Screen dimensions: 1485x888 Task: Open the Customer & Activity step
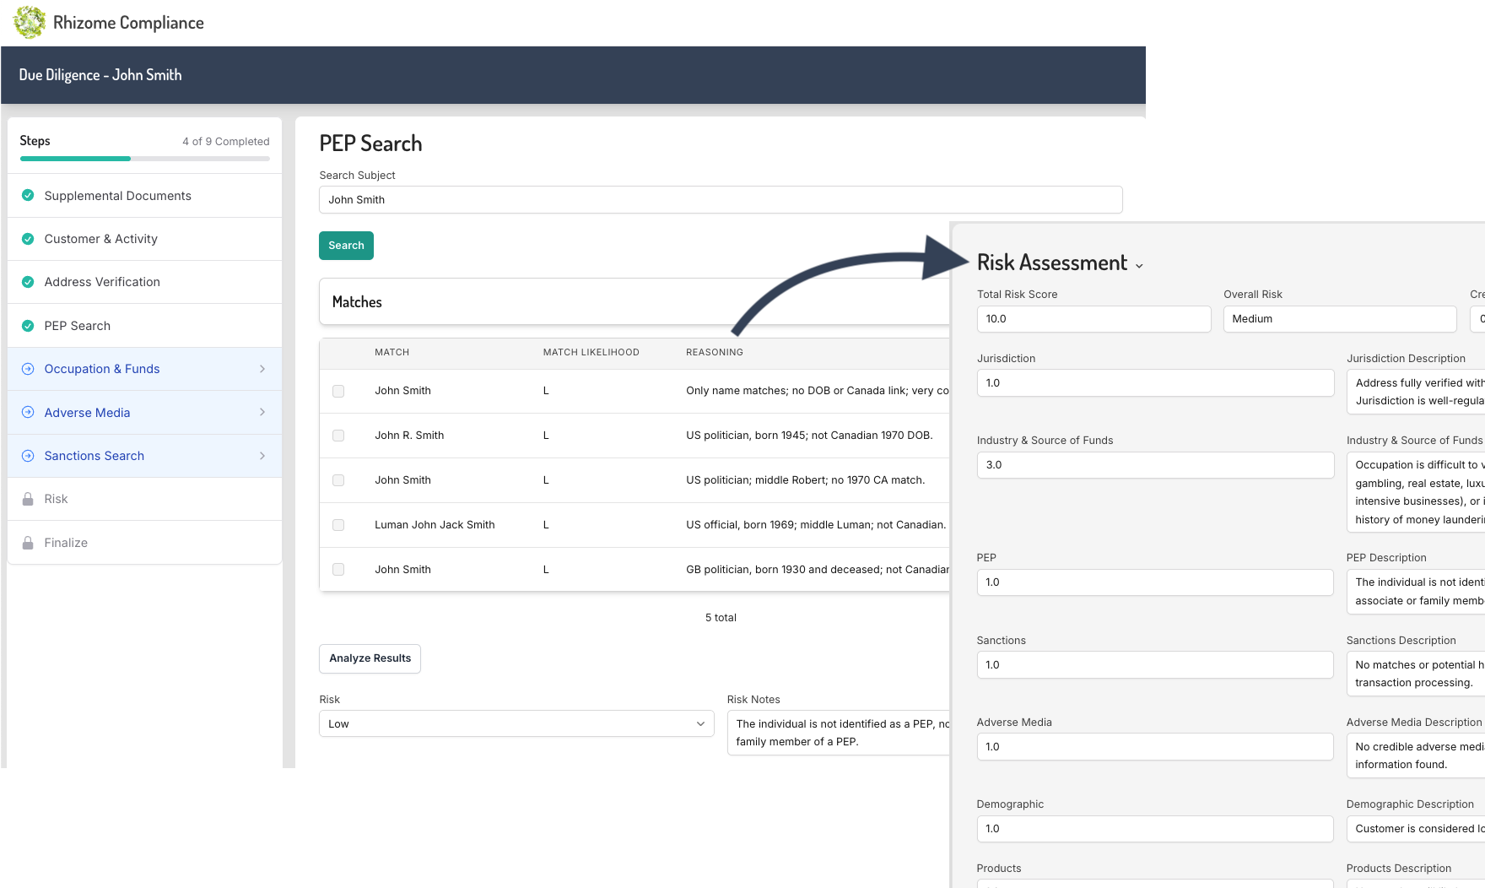(x=101, y=239)
